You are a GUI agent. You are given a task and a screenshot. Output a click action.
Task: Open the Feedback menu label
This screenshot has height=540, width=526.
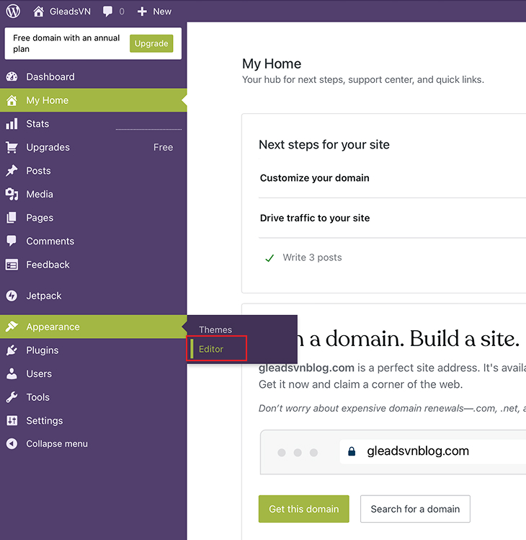pyautogui.click(x=48, y=265)
